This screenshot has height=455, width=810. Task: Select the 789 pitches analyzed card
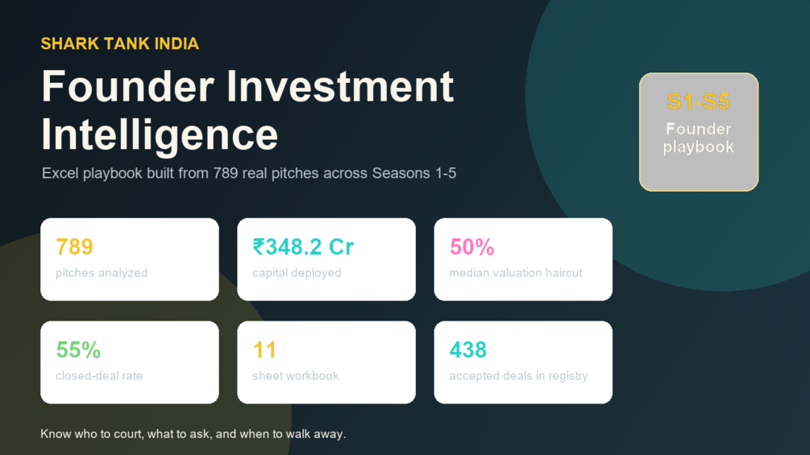pyautogui.click(x=130, y=259)
